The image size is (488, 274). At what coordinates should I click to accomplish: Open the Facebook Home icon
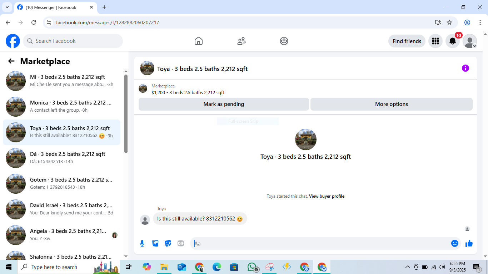(199, 41)
